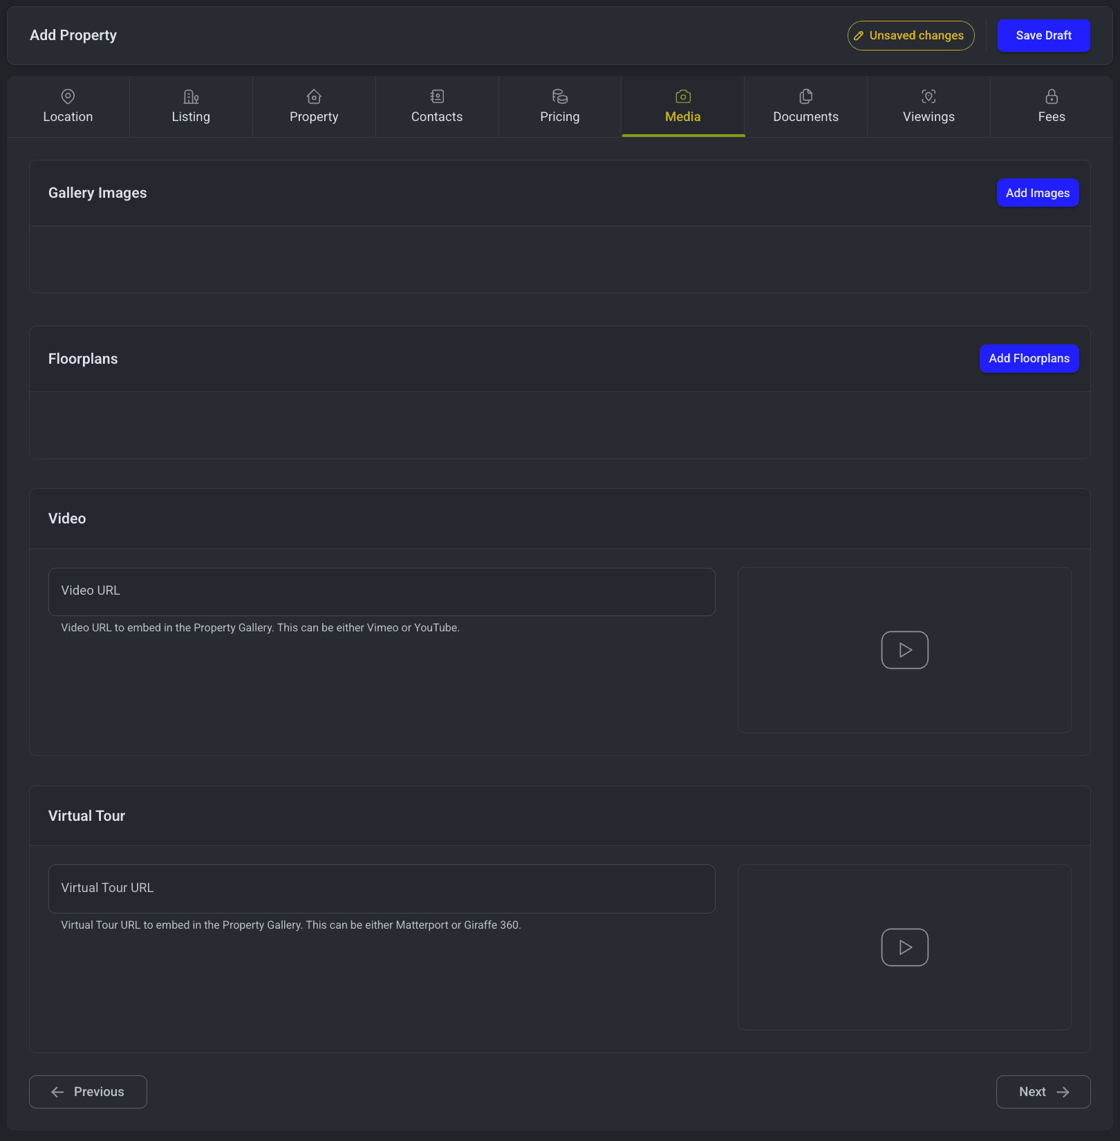
Task: Click the Documents pages icon
Action: pyautogui.click(x=806, y=96)
